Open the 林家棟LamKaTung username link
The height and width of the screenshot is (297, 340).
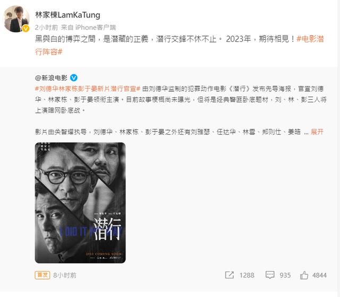coord(67,15)
